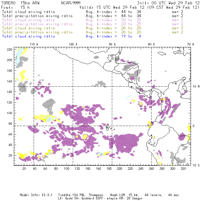The width and height of the screenshot is (201, 201).
Task: Click the '20' tick label on the vertical axis
Action: coord(10,155)
